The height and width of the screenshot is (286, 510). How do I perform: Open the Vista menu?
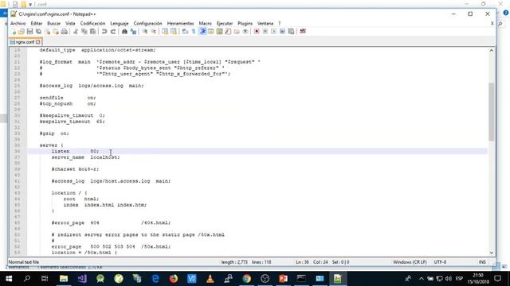70,23
